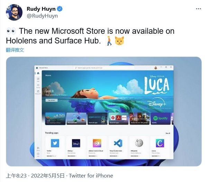This screenshot has height=182, width=207.
Task: Select the Android apps featured tile
Action: pos(97,119)
